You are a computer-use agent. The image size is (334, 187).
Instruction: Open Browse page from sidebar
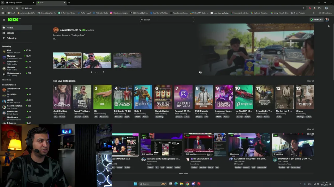click(x=17, y=33)
